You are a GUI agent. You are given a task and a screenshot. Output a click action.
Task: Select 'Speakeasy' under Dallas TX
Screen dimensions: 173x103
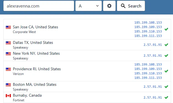click(20, 47)
